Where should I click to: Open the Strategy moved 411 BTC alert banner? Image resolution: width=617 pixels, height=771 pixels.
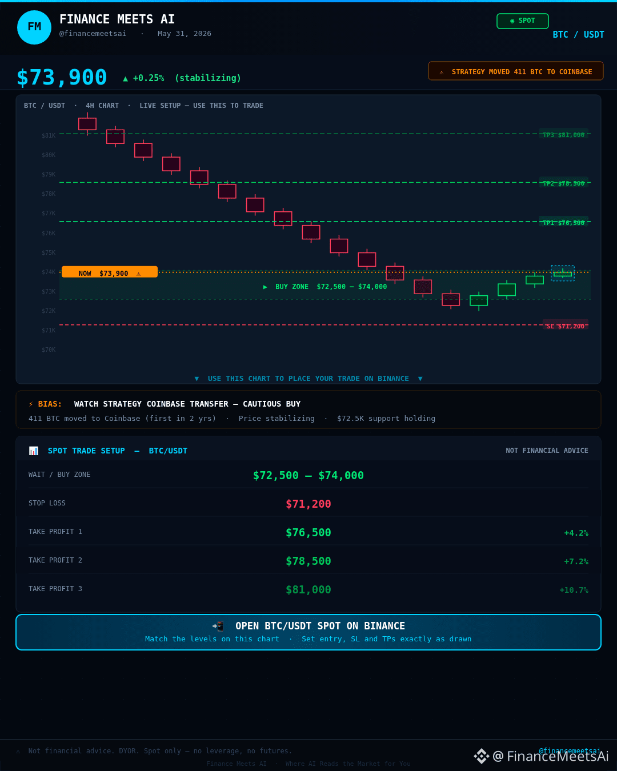click(516, 71)
